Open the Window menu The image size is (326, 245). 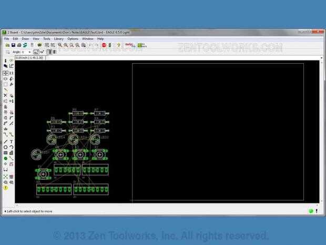point(87,39)
